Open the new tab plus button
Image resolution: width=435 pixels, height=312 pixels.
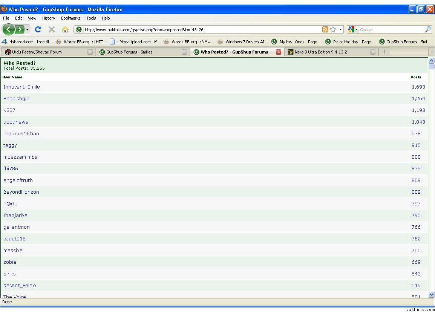tap(384, 52)
